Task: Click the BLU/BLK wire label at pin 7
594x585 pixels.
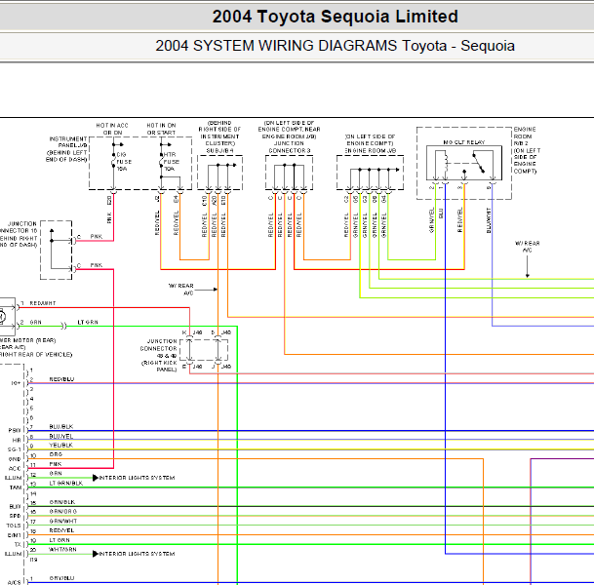Action: (61, 426)
